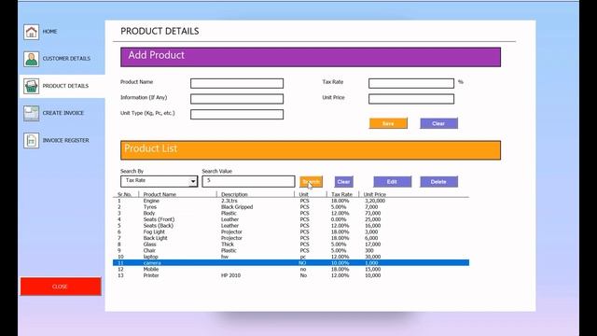Open the HOME menu label
Screen dimensions: 597x336
click(x=49, y=32)
